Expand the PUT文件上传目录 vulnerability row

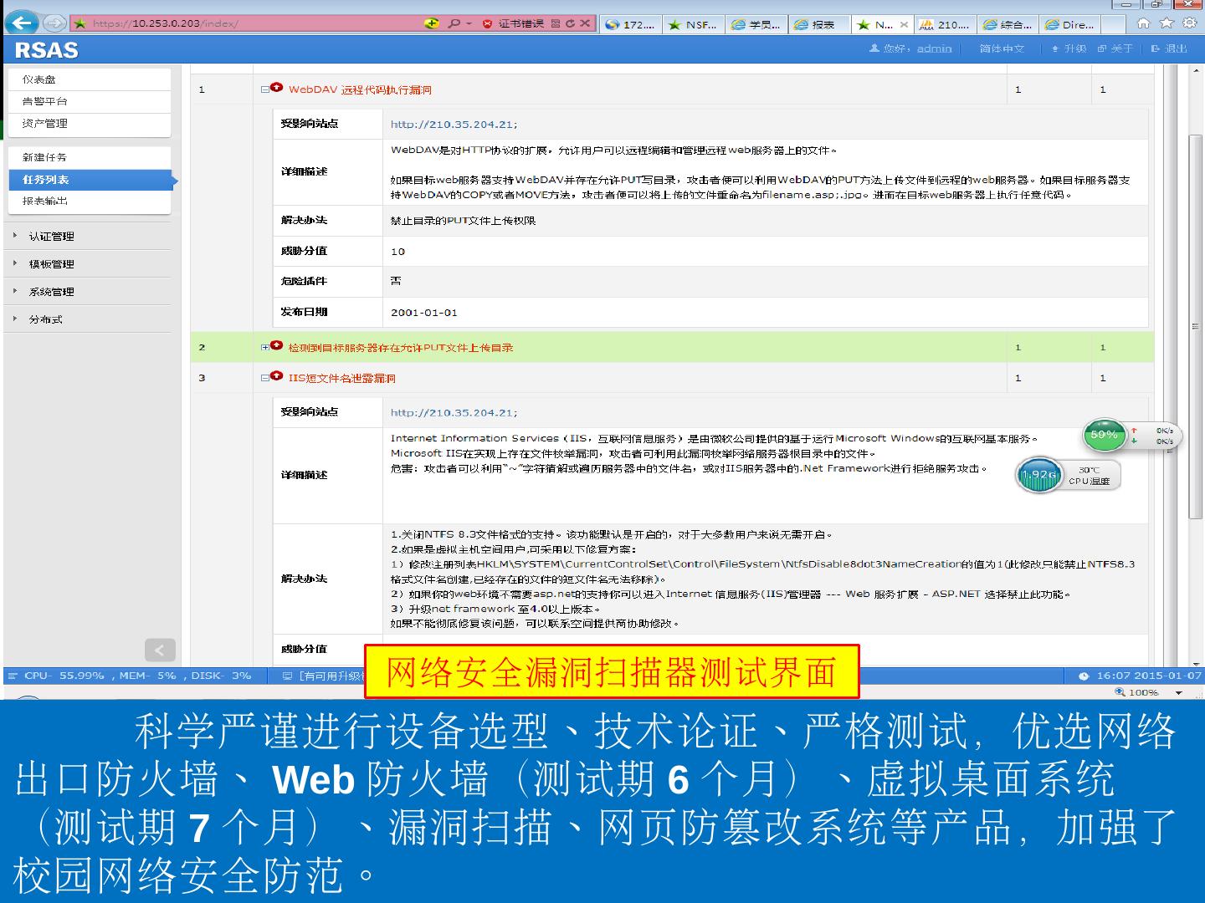[265, 347]
